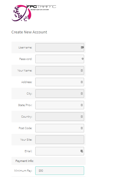Click the autofill icon in Address field
The image size is (117, 177).
coord(82,82)
